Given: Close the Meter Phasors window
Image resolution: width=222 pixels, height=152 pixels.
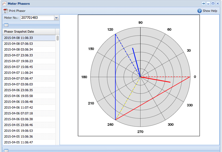Looking at the screenshot, I should [218, 4].
